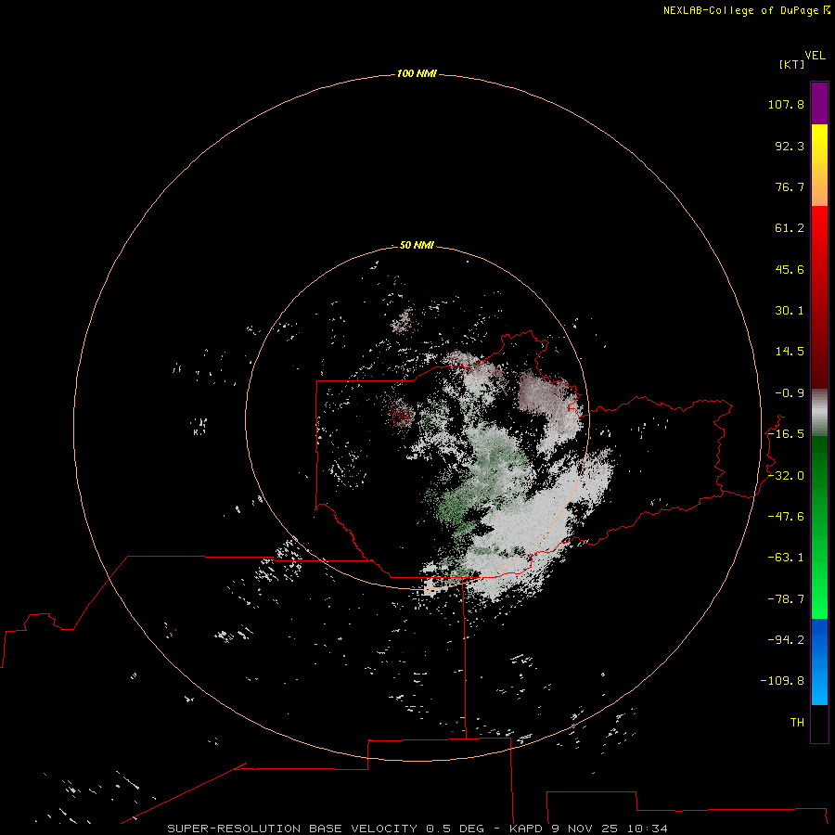
Task: Click the green segment of the velocity color bar
Action: pos(819,527)
